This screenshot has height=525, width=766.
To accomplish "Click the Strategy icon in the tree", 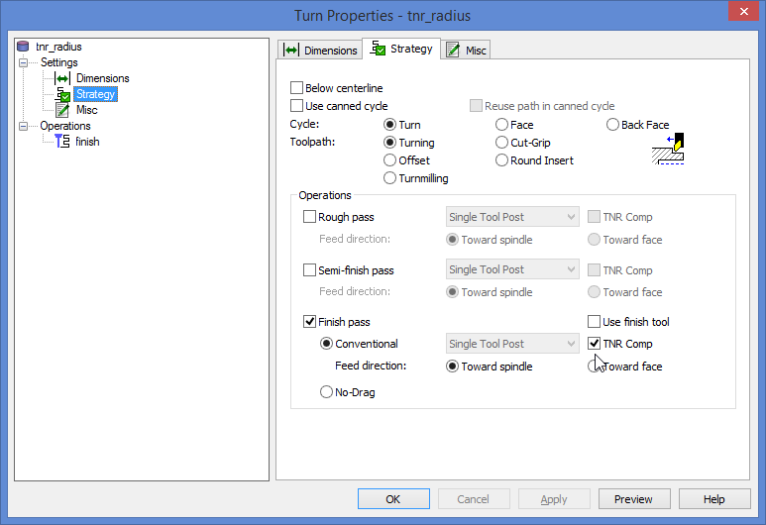I will pyautogui.click(x=62, y=94).
